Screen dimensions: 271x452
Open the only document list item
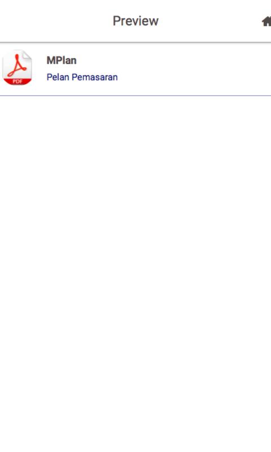135,69
